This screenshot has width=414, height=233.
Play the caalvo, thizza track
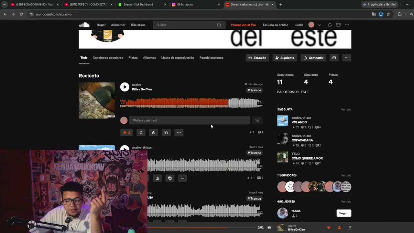point(125,148)
